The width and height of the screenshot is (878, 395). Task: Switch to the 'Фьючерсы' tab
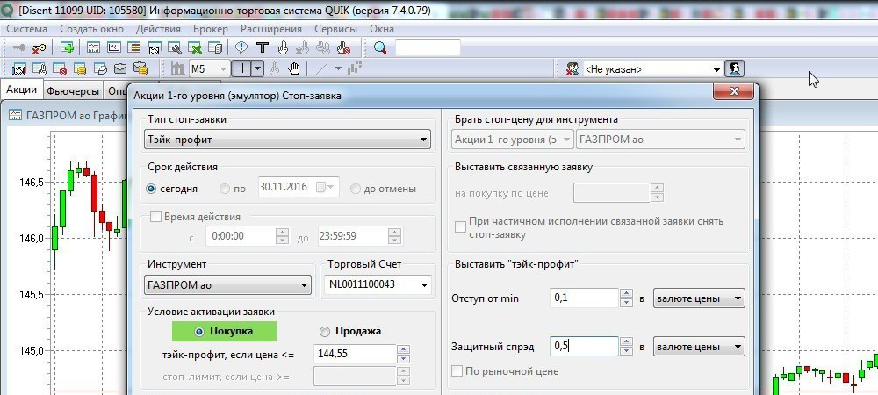pyautogui.click(x=73, y=90)
